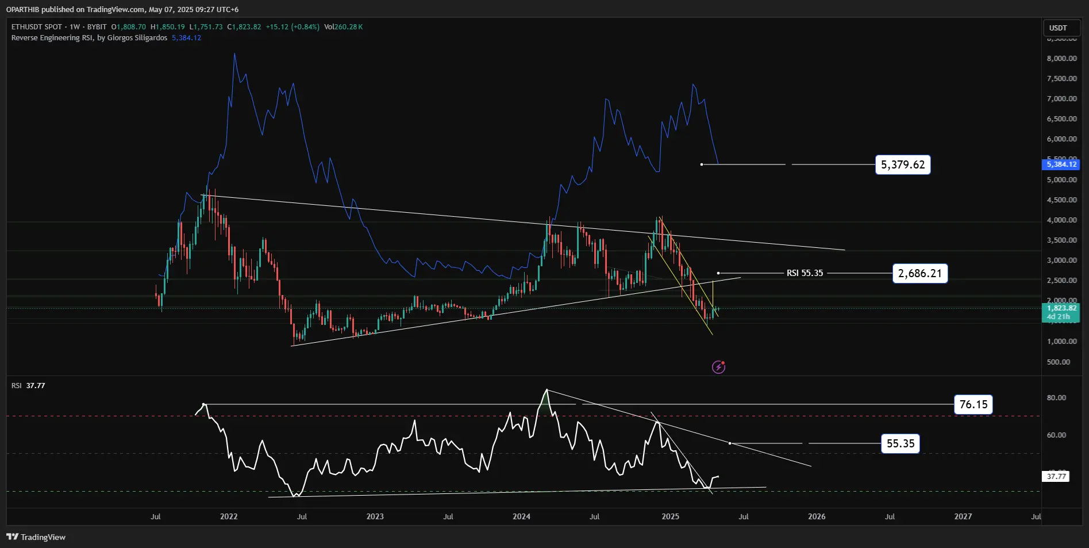The image size is (1089, 548).
Task: Click the 500.00 price axis label
Action: [1059, 362]
